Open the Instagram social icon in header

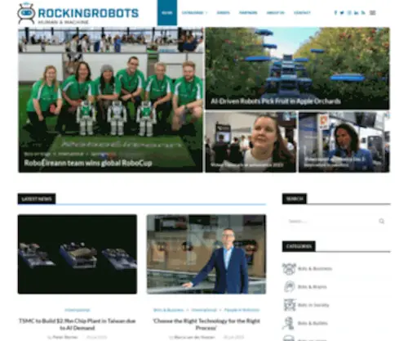coord(349,13)
